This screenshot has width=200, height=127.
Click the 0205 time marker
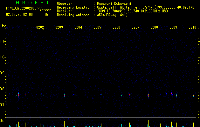(x=97, y=27)
